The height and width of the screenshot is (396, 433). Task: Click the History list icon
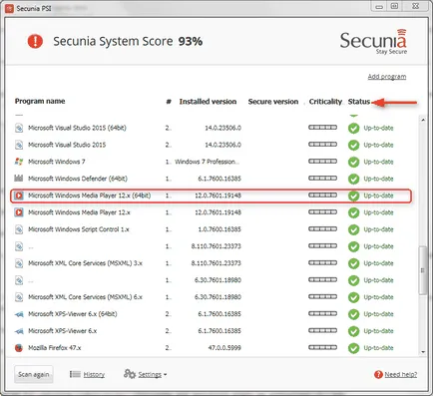(75, 374)
